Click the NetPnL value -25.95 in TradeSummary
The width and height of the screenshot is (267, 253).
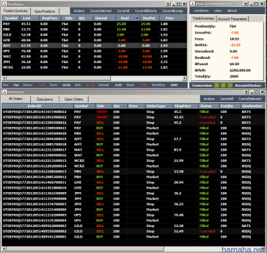click(235, 45)
